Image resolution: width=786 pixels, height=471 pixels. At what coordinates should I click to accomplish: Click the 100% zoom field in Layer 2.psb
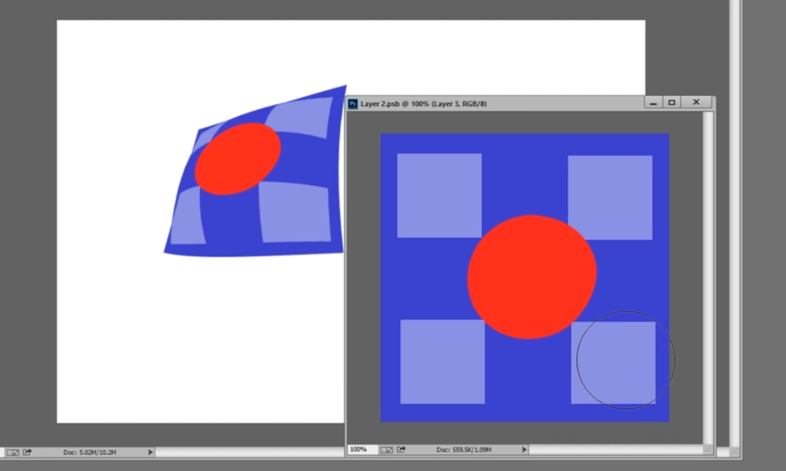click(359, 450)
